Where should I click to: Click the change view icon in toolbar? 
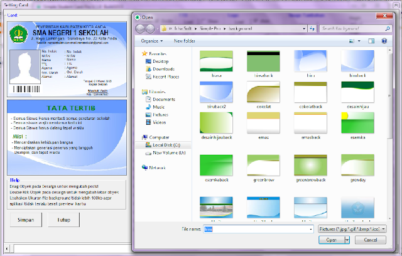[x=352, y=41]
